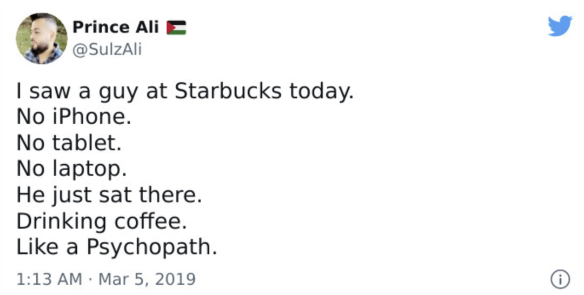The width and height of the screenshot is (584, 295).
Task: Click the Twitter bird logo
Action: (560, 26)
